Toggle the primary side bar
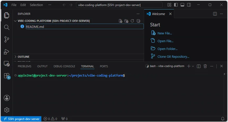The image size is (228, 122). tap(176, 5)
